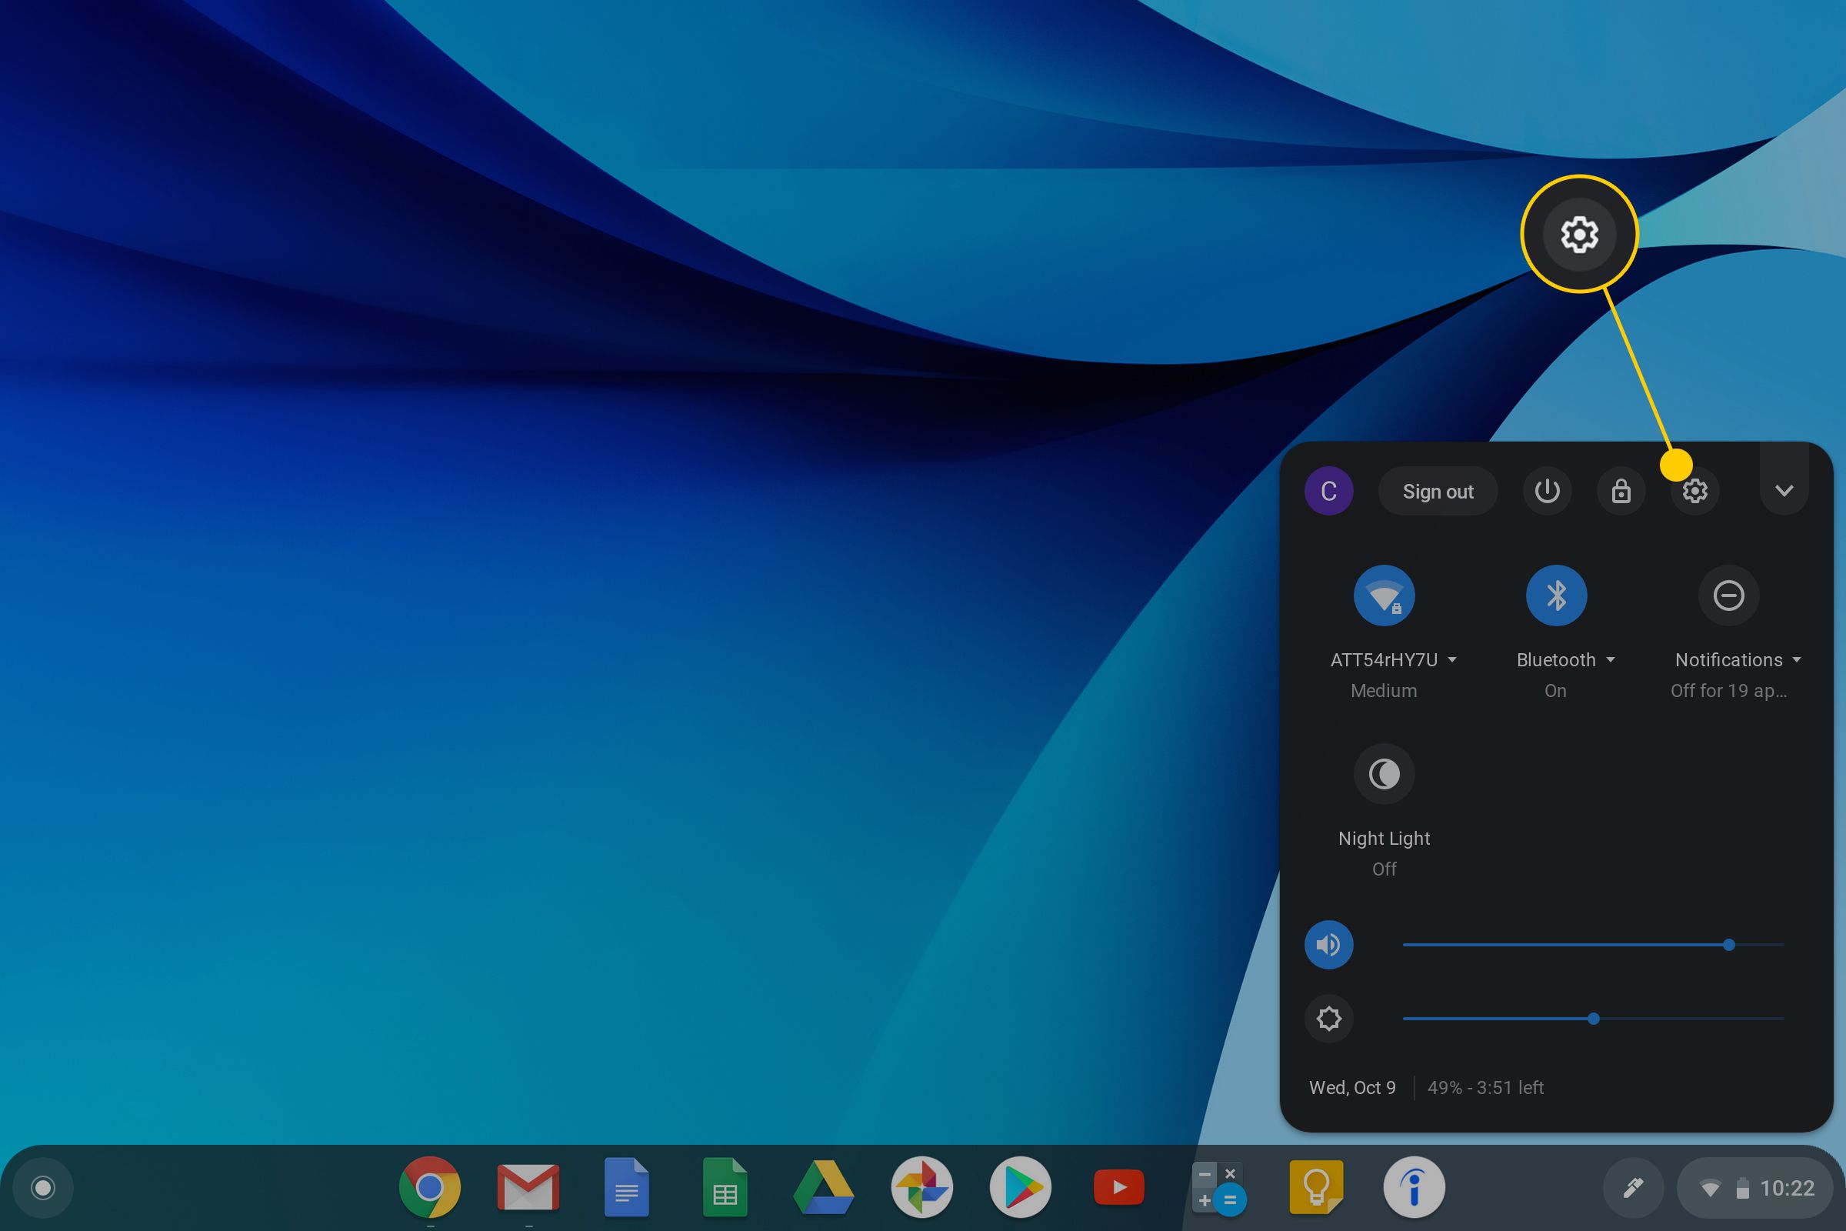
Task: Click the Notifications Do Not Disturb icon
Action: [1728, 595]
